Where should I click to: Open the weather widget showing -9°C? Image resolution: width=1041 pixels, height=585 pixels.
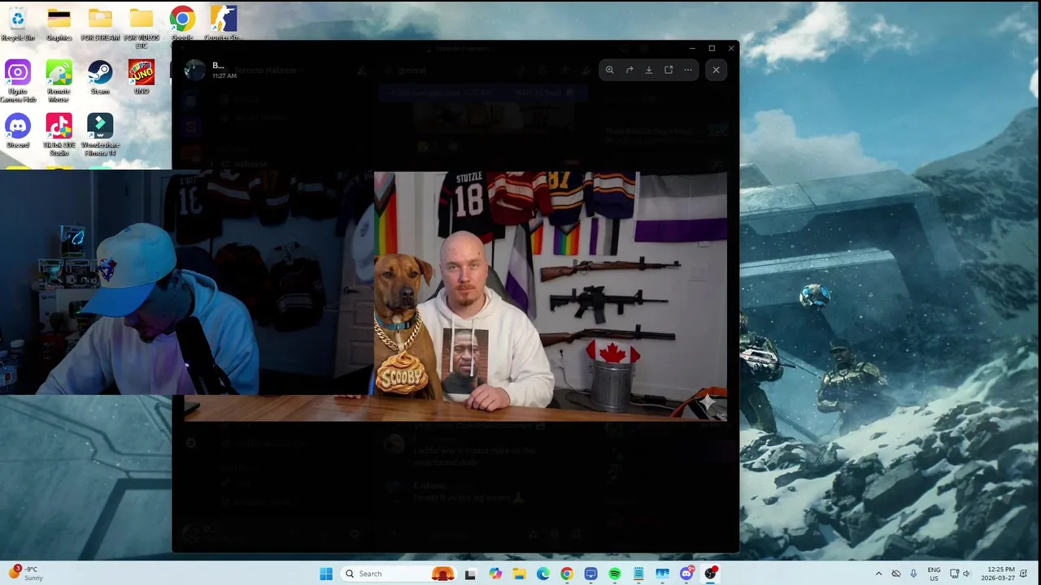[x=27, y=574]
